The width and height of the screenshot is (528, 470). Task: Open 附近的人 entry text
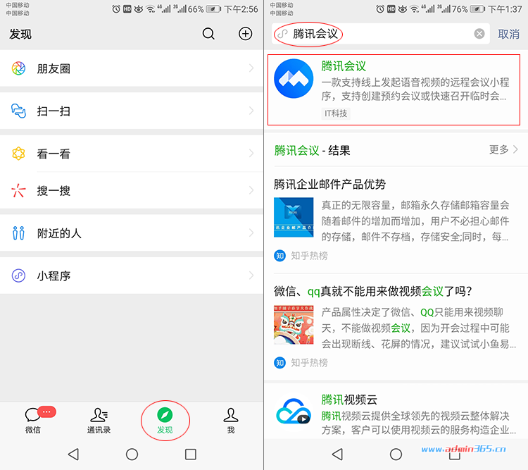(59, 233)
